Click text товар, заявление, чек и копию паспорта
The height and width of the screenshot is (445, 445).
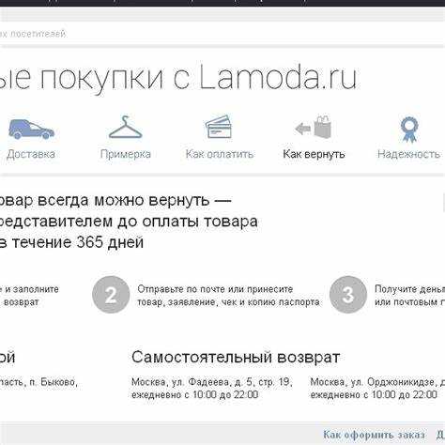click(228, 302)
